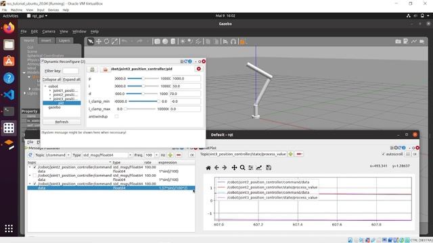Screen dimensions: 433x243
Task: Open the Freq. 100 dropdown
Action: point(152,155)
